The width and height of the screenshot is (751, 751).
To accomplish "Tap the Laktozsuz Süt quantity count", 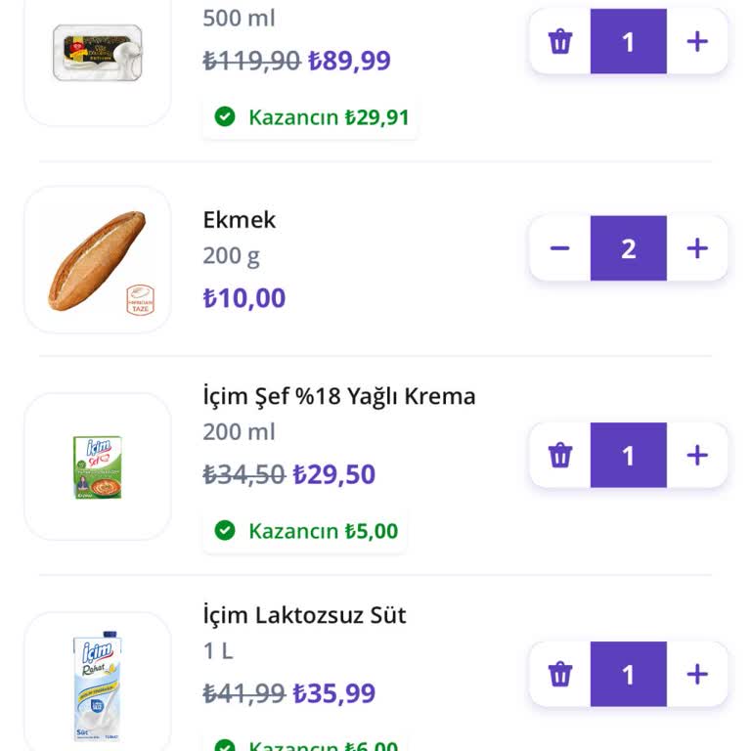I will (x=629, y=675).
